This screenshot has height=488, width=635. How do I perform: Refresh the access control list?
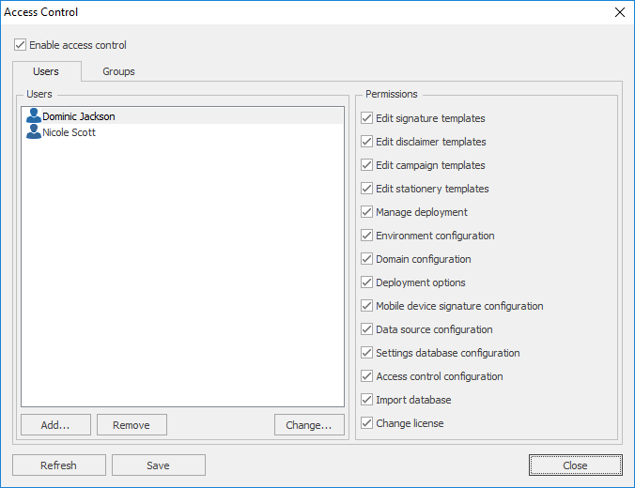point(59,465)
